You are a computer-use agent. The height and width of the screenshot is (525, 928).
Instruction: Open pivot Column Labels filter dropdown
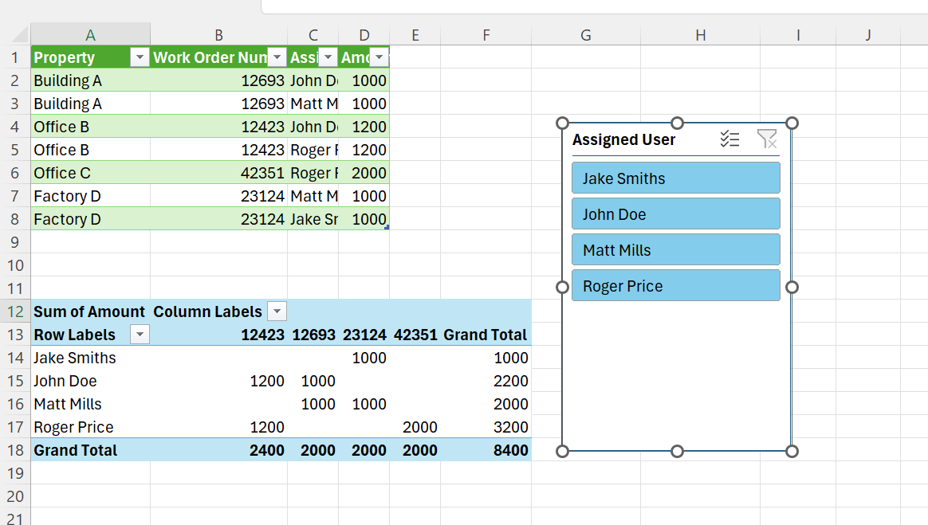(x=277, y=311)
